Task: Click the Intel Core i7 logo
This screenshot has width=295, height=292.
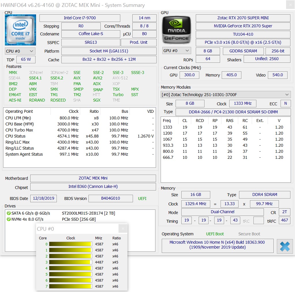Action: pos(20,30)
